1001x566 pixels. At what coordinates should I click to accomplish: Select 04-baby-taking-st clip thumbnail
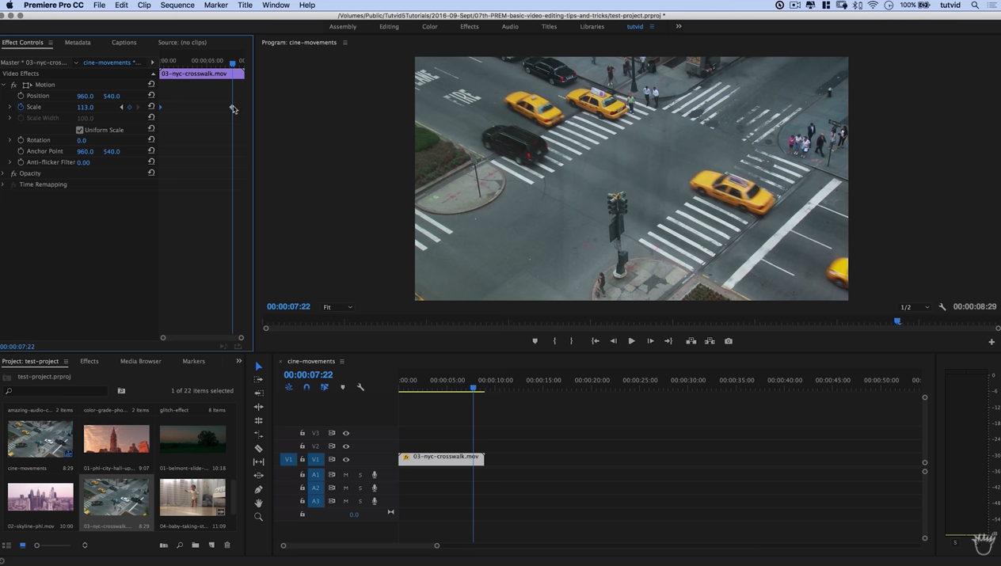point(192,497)
